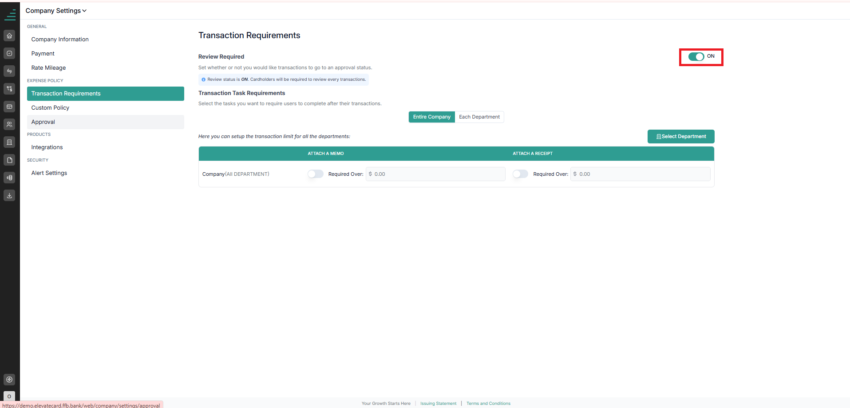Open the transfer arrows sidebar icon
Screen dimensions: 850x408
coord(9,71)
